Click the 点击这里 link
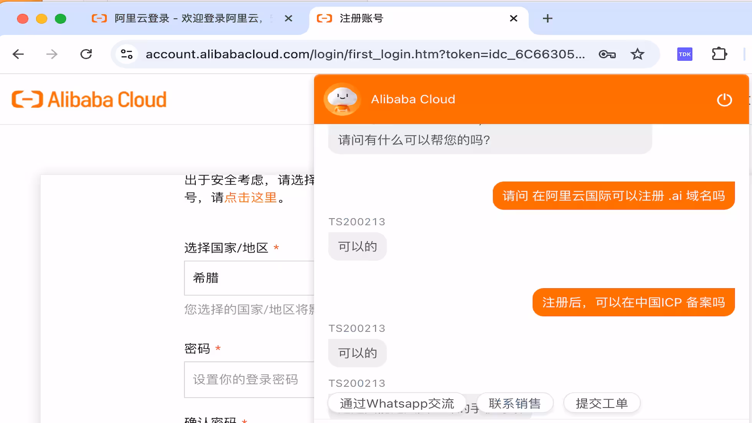752x423 pixels. [x=250, y=197]
